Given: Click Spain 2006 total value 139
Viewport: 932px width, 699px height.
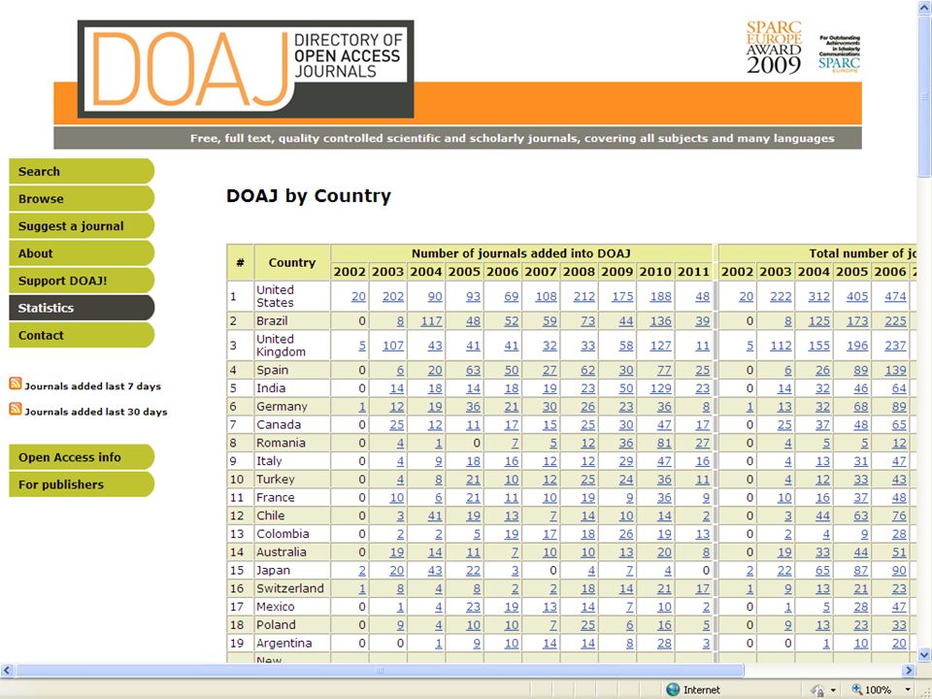Looking at the screenshot, I should tap(895, 370).
